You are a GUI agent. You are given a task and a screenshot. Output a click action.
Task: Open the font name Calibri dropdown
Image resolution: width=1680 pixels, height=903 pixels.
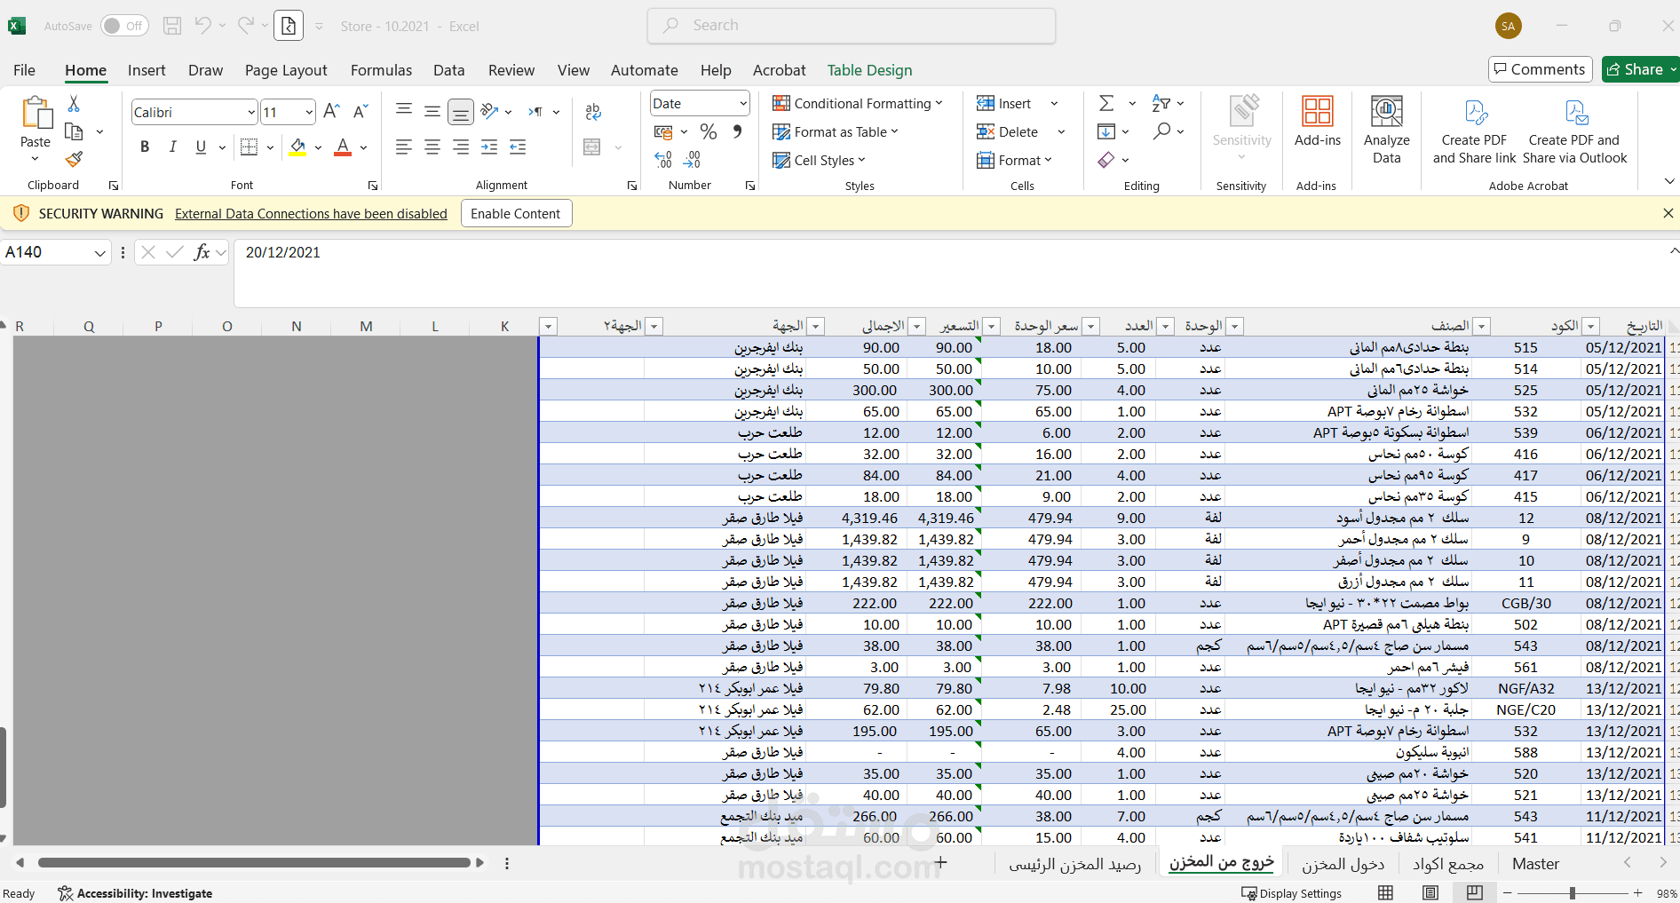(x=251, y=112)
